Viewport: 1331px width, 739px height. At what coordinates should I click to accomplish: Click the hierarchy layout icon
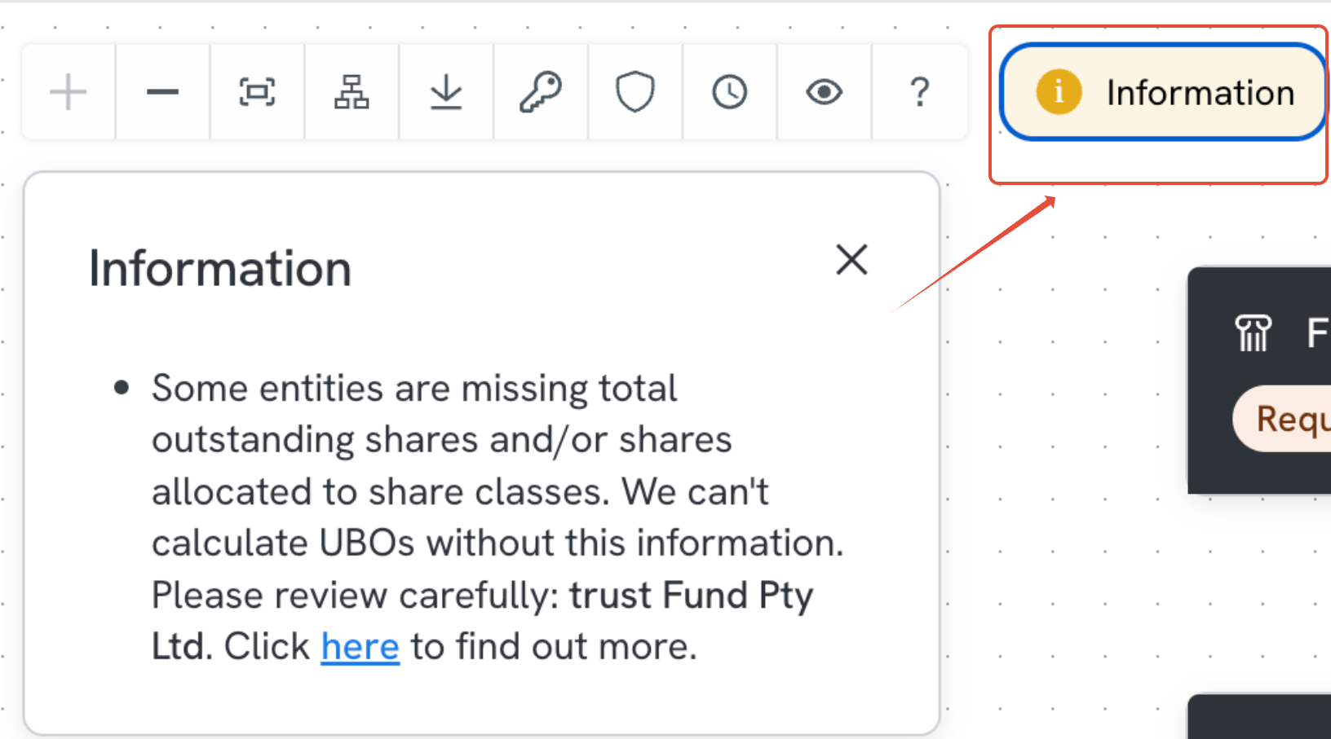[352, 92]
